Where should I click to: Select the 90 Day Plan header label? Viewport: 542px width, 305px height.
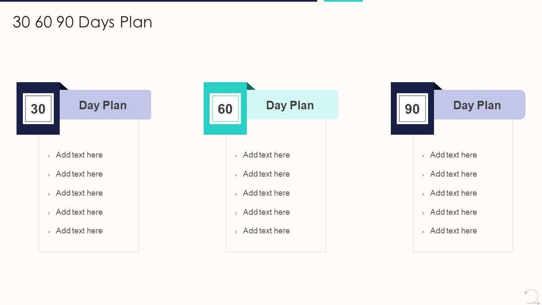(477, 105)
